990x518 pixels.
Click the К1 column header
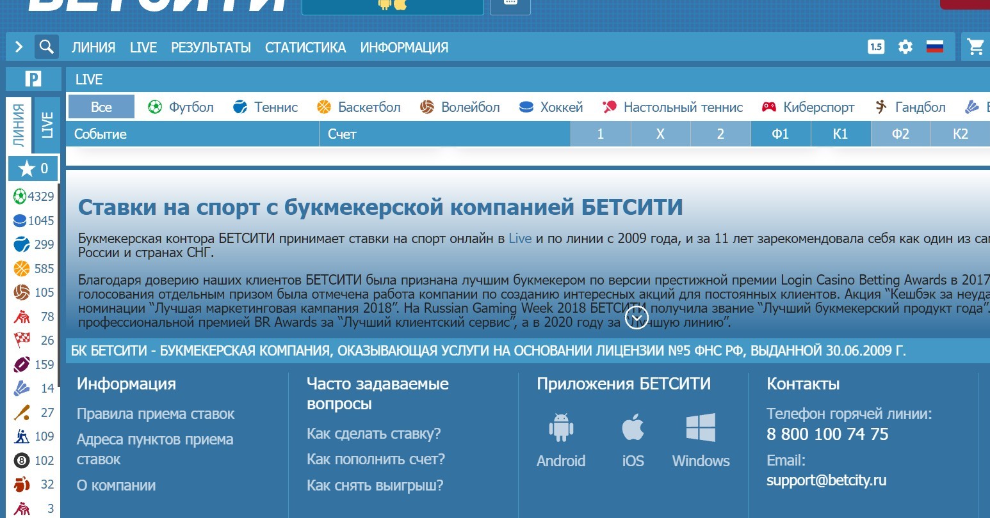pos(841,134)
